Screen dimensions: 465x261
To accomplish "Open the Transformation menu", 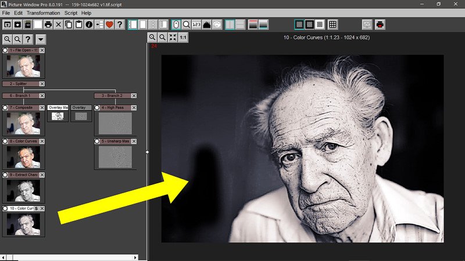I will coord(44,13).
